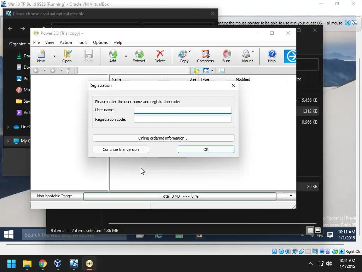This screenshot has width=362, height=272.
Task: Click the User name input field
Action: (x=183, y=110)
